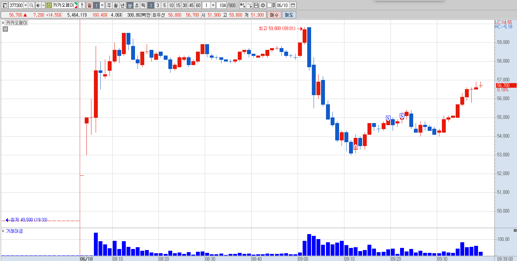The image size is (517, 261).
Task: Select the 5 minute interval button
Action: coord(164,5)
